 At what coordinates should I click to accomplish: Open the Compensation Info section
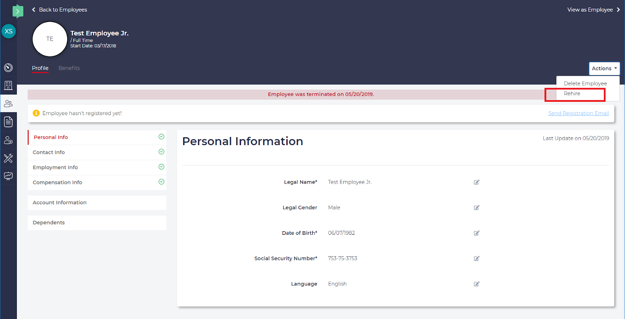pyautogui.click(x=57, y=183)
